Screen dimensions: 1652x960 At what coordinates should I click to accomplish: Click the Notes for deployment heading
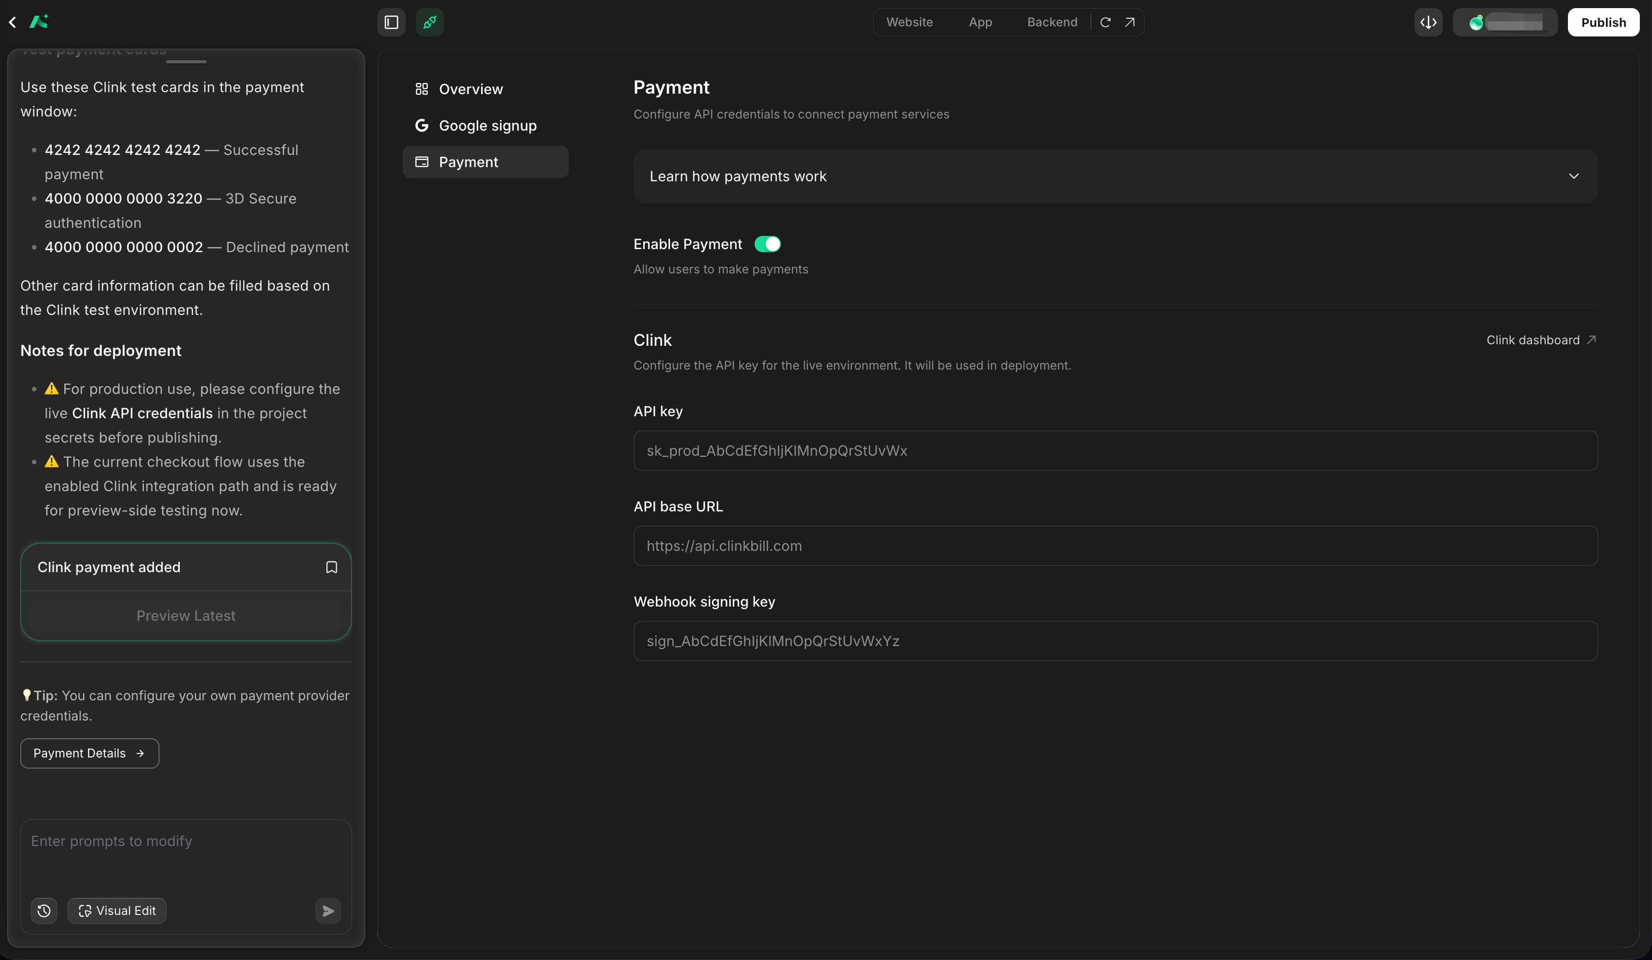click(101, 350)
